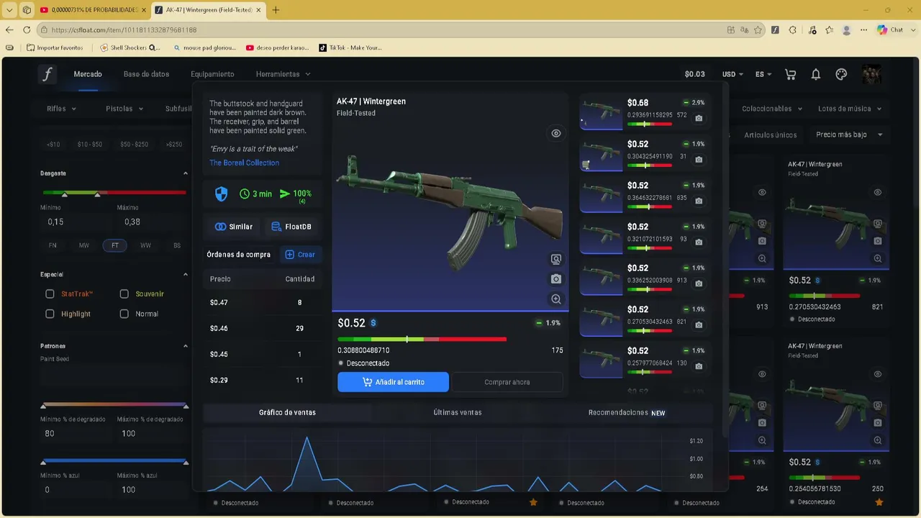Click the Mínimo wear input showing 0,15
Screen dimensions: 921x518
pos(75,222)
